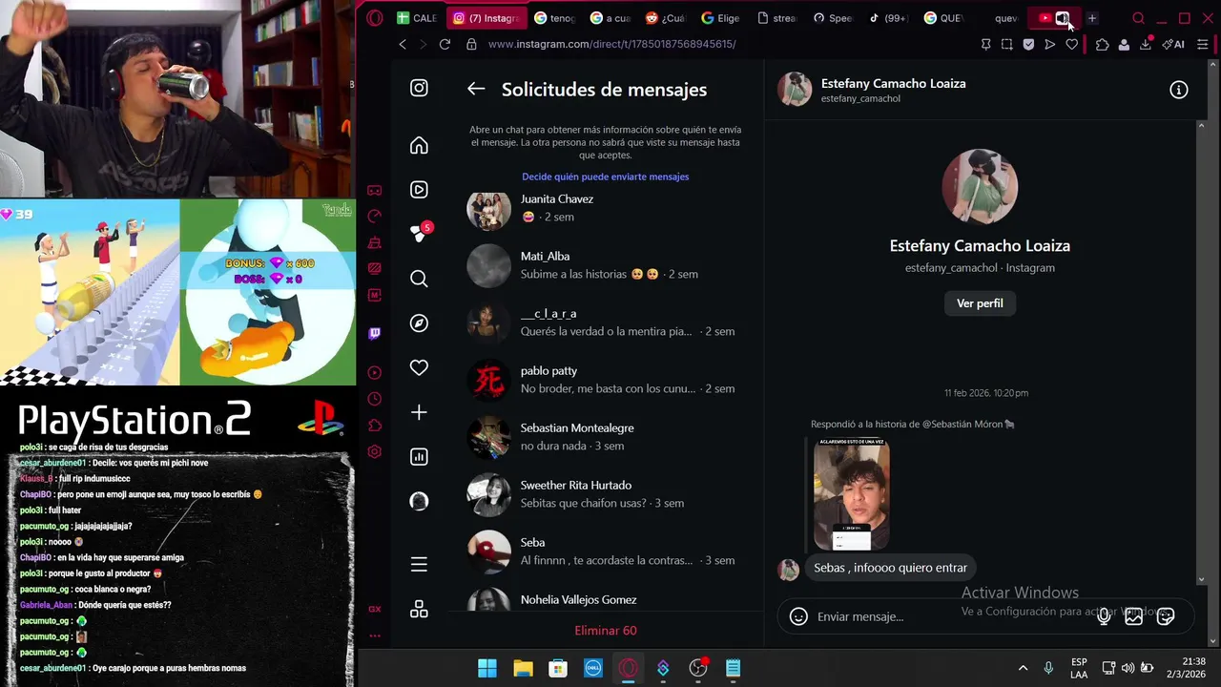Switch to Reddit ¿Cuá tab
The image size is (1221, 687).
pos(666,18)
